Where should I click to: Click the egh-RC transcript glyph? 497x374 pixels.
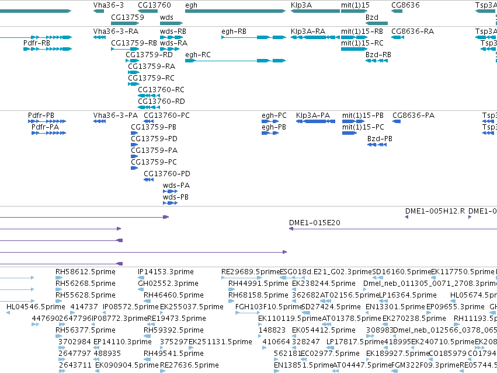pyautogui.click(x=235, y=61)
